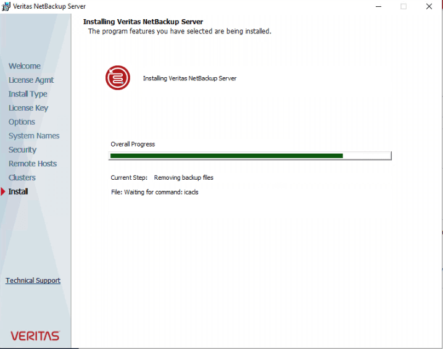The height and width of the screenshot is (349, 443).
Task: Open the Options step in the sidebar
Action: (22, 122)
